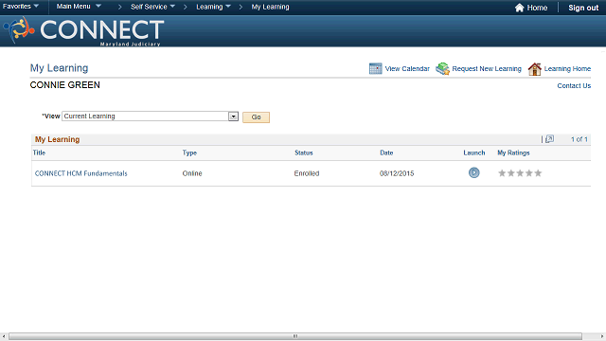Open the Request New Learning link

(x=487, y=68)
